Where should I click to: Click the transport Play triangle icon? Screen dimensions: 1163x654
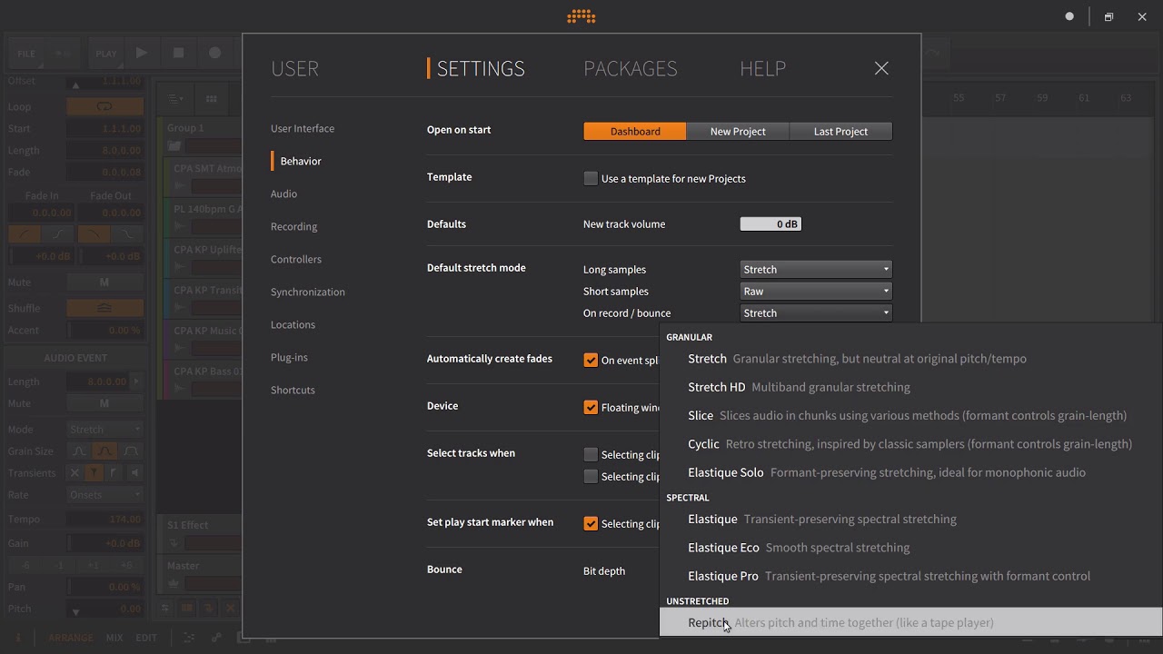point(142,53)
